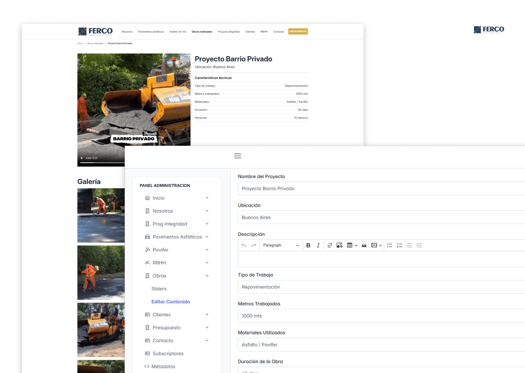
Task: Expand the Clientes menu chevron
Action: coord(207,314)
